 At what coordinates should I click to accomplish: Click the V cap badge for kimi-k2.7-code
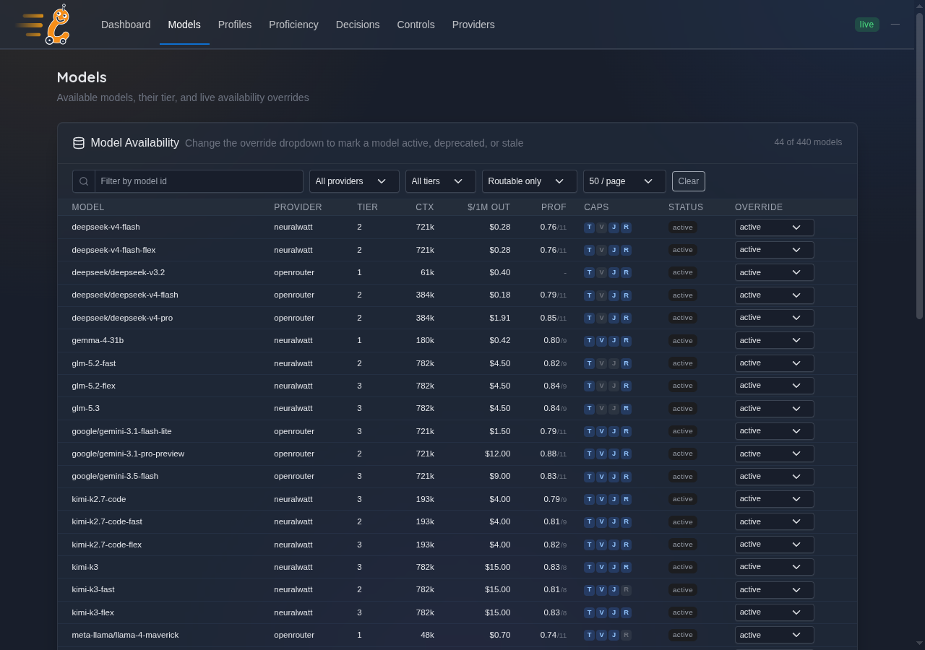pyautogui.click(x=601, y=499)
